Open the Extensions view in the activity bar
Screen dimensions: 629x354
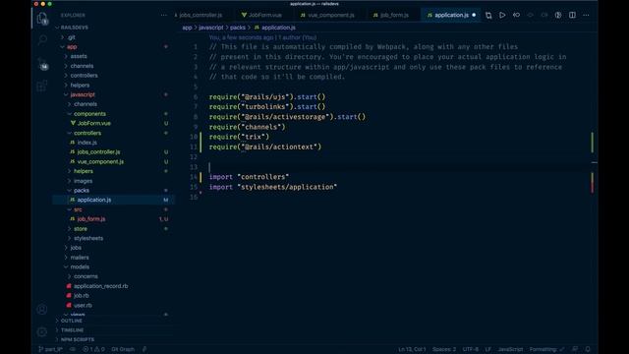(x=42, y=86)
